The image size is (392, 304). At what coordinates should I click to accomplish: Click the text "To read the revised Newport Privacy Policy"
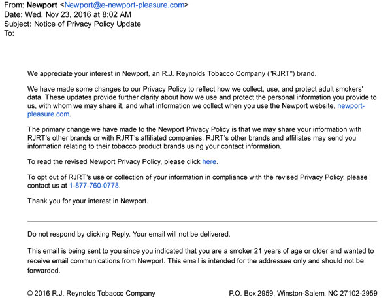click(x=111, y=161)
